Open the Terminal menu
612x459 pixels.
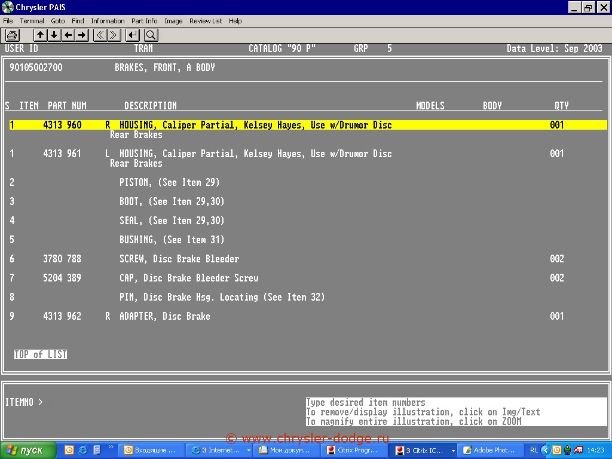pos(32,21)
